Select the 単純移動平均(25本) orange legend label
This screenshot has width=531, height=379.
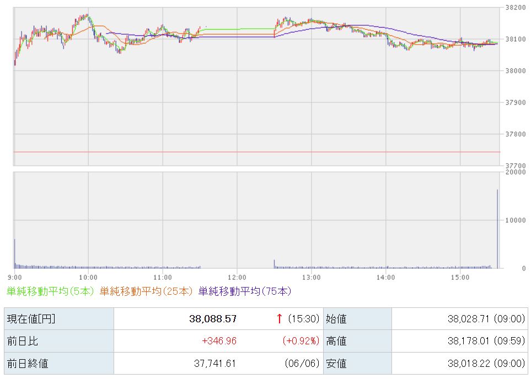click(146, 291)
